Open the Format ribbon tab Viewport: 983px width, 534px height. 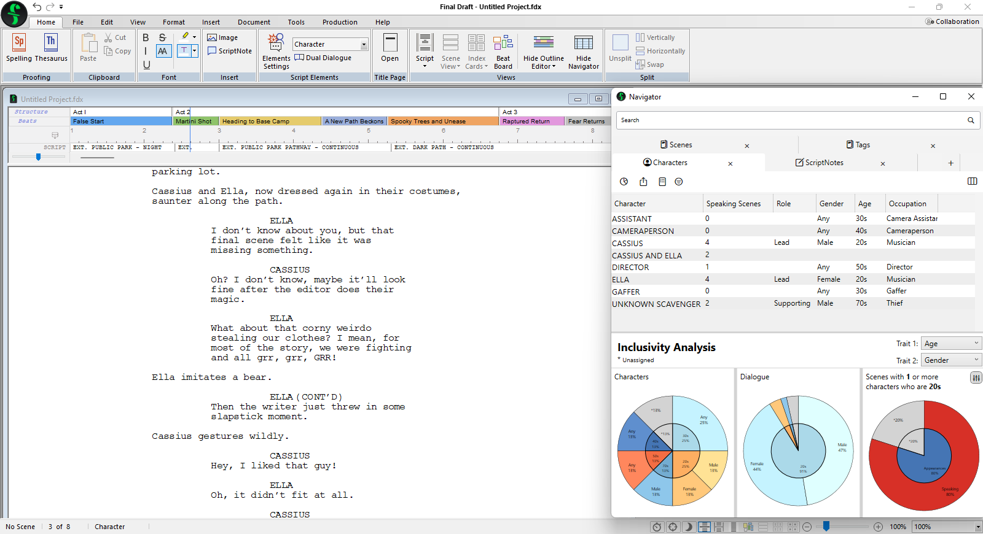pos(174,22)
